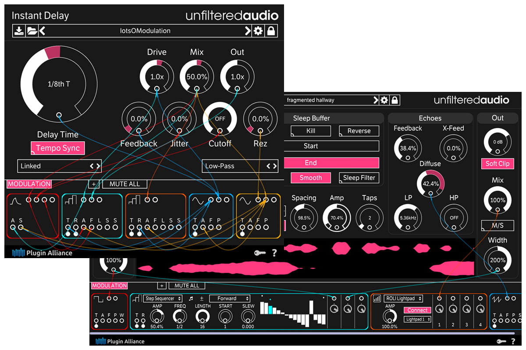Open settings gear beside fragmented hallway preset
Image resolution: width=526 pixels, height=350 pixels.
click(384, 100)
